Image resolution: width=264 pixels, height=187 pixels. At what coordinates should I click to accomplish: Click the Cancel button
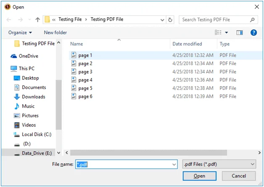click(x=239, y=176)
